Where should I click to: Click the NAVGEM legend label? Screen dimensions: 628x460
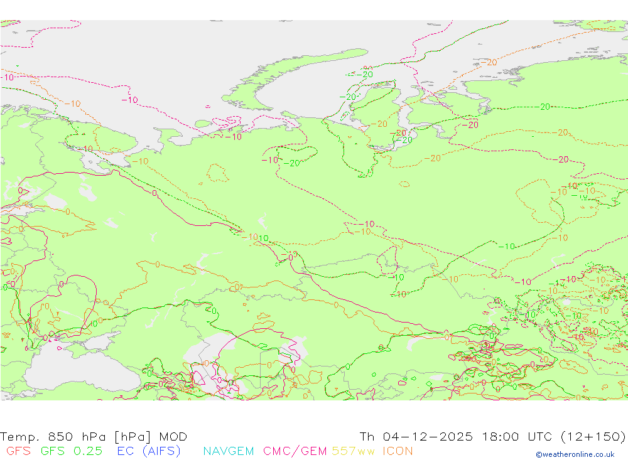coord(229,451)
